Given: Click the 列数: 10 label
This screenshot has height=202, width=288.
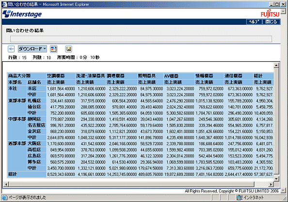Looking at the screenshot, I should pos(42,57).
